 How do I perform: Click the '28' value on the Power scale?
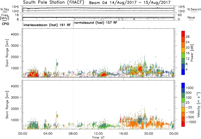click(187, 37)
